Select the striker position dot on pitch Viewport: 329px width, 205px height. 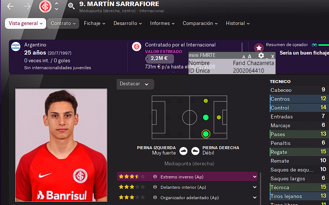click(x=219, y=117)
